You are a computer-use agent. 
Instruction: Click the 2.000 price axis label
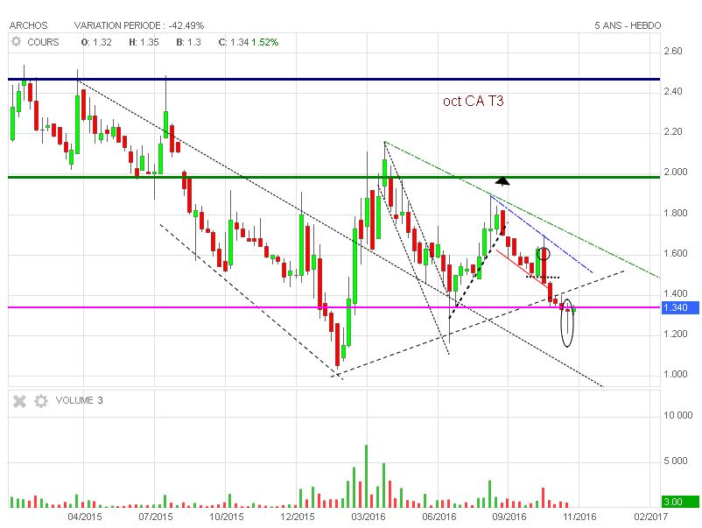click(x=675, y=172)
